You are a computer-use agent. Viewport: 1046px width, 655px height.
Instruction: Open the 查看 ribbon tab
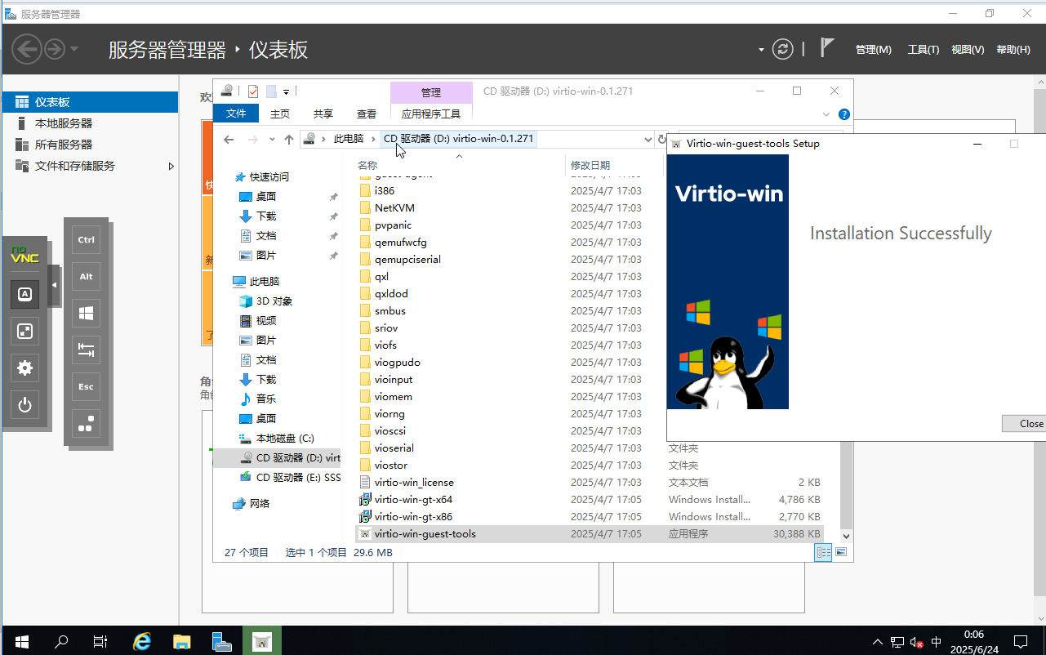click(367, 114)
